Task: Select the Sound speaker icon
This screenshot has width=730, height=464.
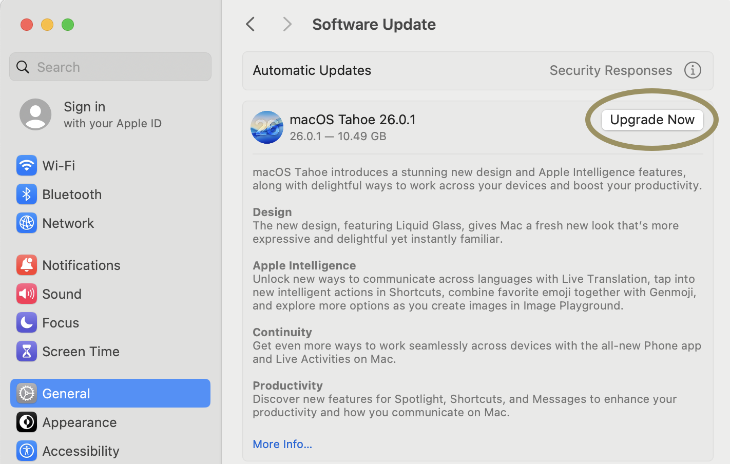Action: pos(26,294)
